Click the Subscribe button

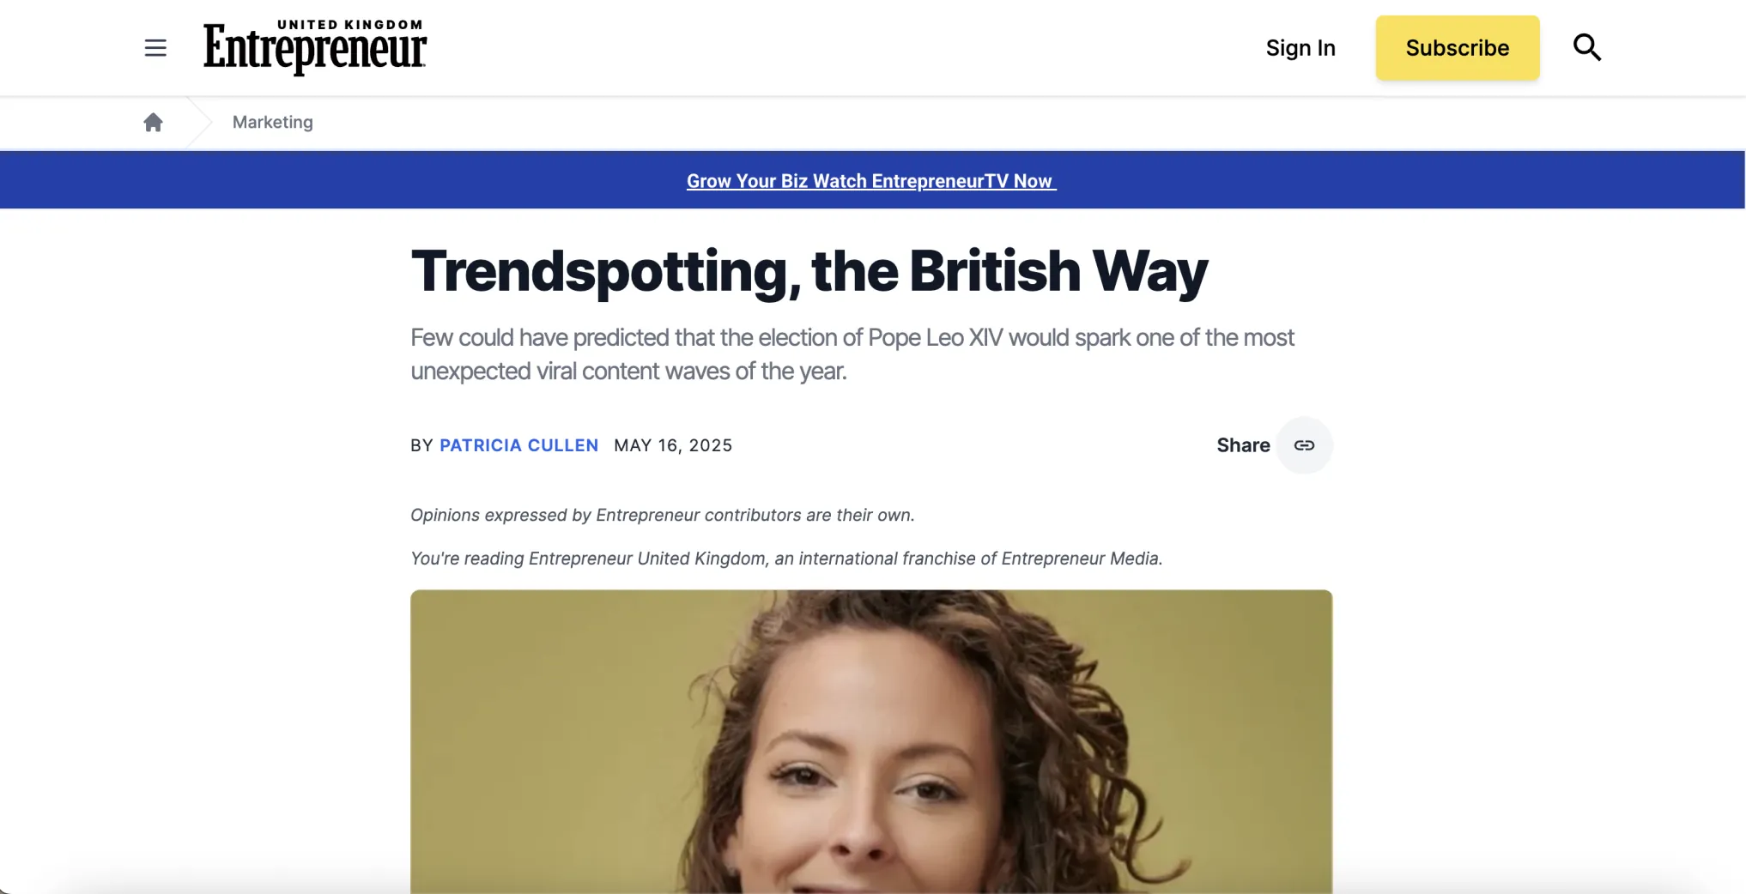[x=1457, y=48]
